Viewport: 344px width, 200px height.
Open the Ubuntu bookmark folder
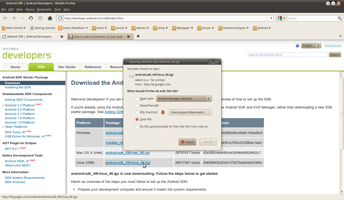coord(141,28)
